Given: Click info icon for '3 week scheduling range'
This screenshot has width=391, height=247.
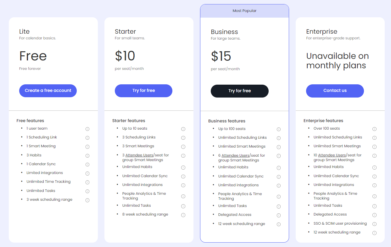Looking at the screenshot, I should coord(87,200).
